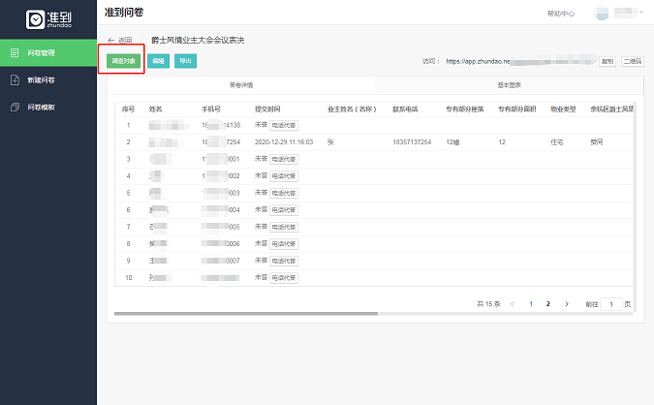Click the 导出 export button

[185, 60]
